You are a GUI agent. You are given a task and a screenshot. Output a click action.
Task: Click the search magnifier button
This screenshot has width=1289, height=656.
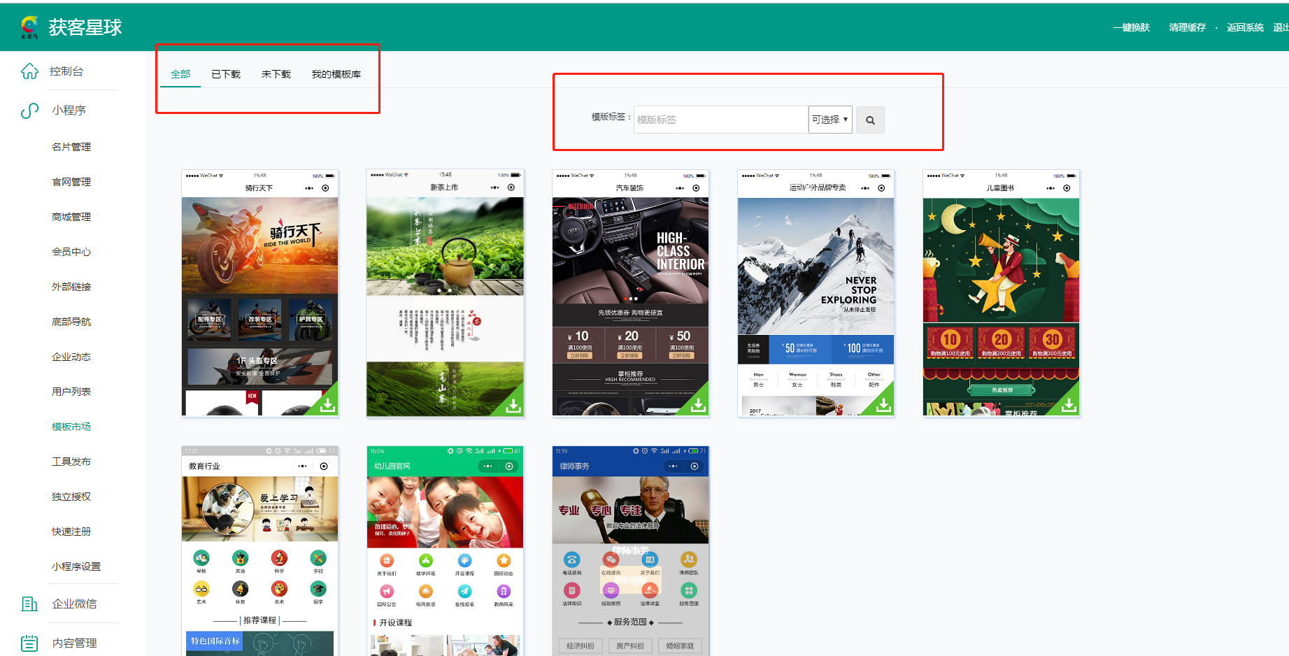[870, 120]
